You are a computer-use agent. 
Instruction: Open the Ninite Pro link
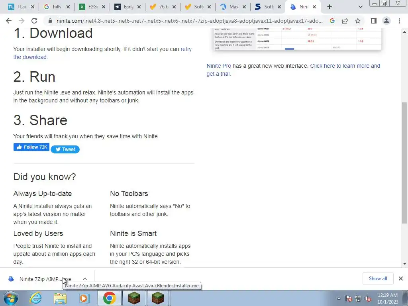coord(219,66)
